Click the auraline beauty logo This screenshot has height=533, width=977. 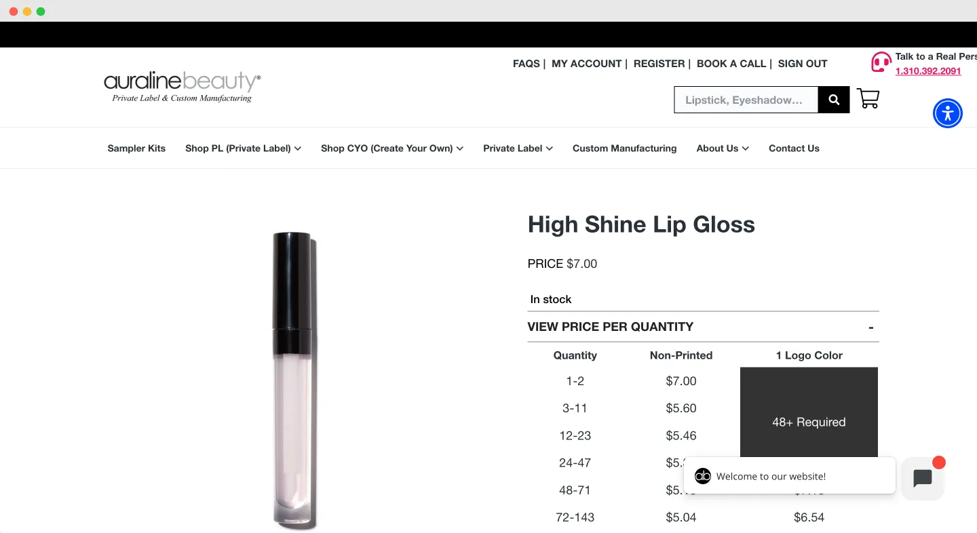(182, 87)
